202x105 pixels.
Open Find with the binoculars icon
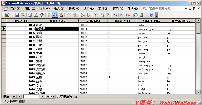115,15
